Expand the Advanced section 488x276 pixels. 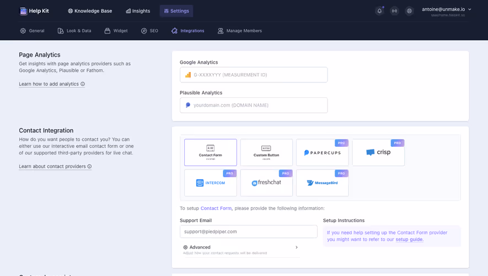tap(240, 250)
